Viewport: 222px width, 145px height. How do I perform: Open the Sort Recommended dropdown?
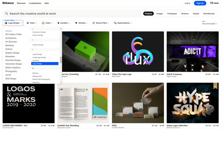(210, 24)
